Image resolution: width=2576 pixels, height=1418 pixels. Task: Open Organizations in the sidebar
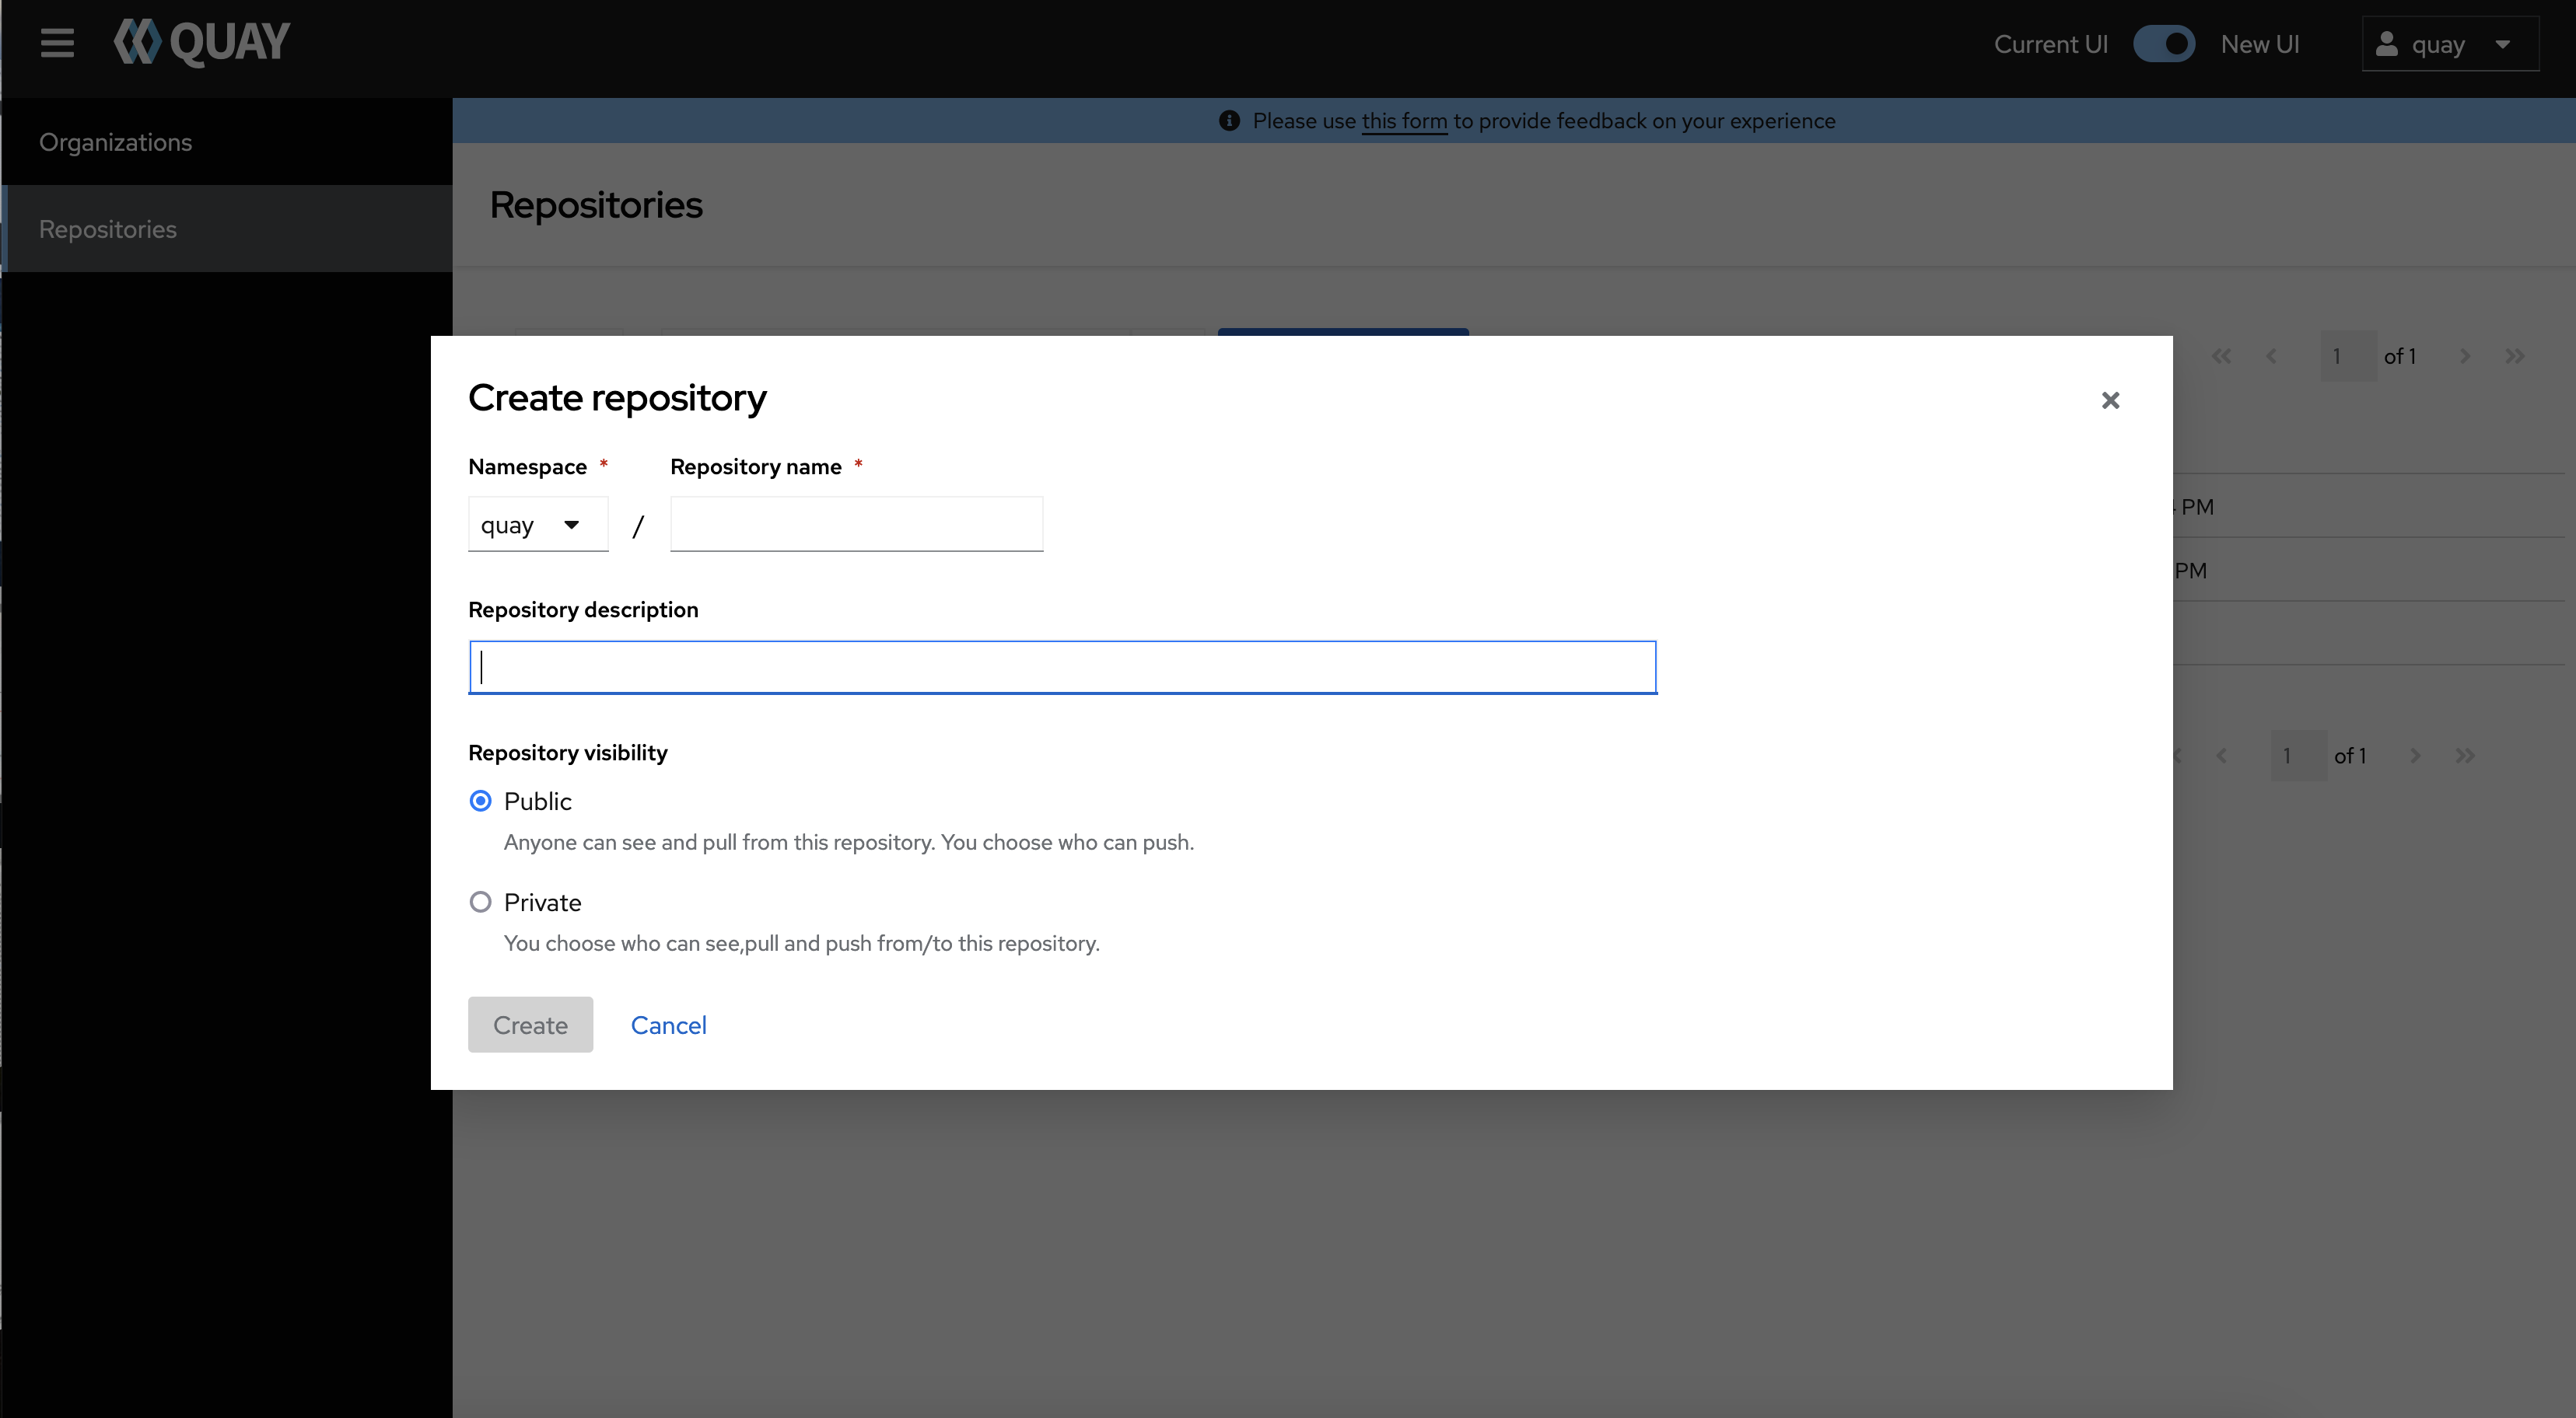coord(116,142)
